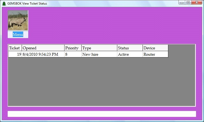The image size is (204, 122).
Task: Click the empty gray area of the ticket grid
Action: click(102, 81)
